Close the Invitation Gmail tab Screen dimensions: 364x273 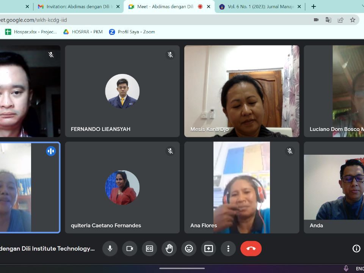pyautogui.click(x=118, y=6)
